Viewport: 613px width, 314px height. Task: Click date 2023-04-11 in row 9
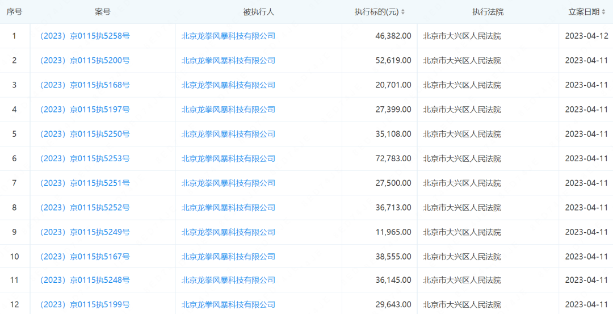tap(587, 232)
